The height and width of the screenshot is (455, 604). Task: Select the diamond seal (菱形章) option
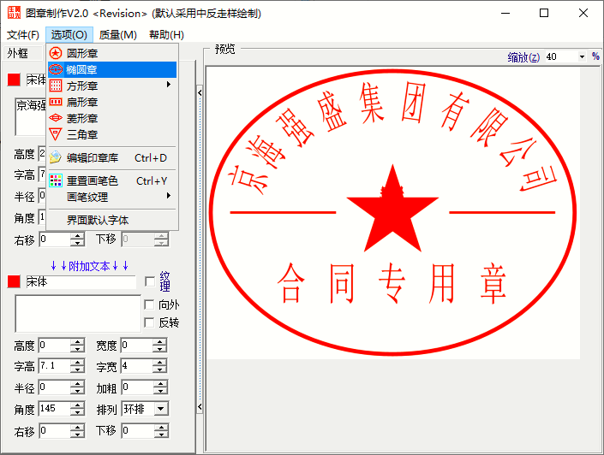pos(112,118)
